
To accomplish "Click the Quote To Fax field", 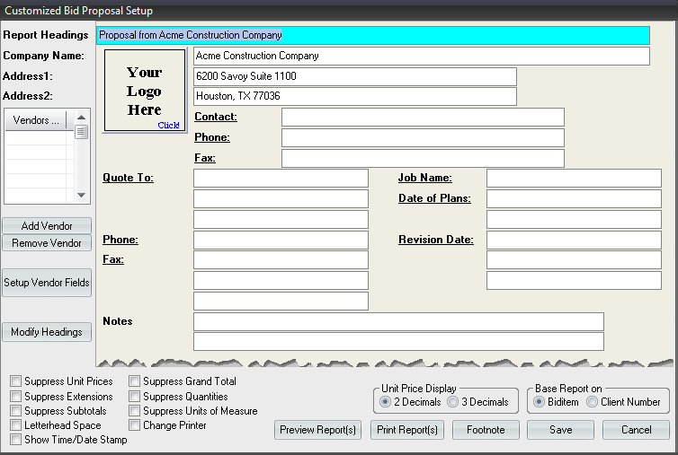I will click(281, 260).
